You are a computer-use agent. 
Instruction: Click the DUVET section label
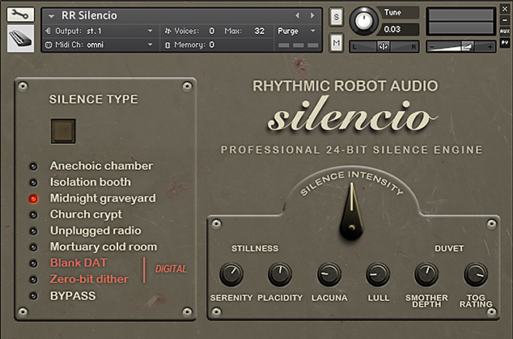449,248
